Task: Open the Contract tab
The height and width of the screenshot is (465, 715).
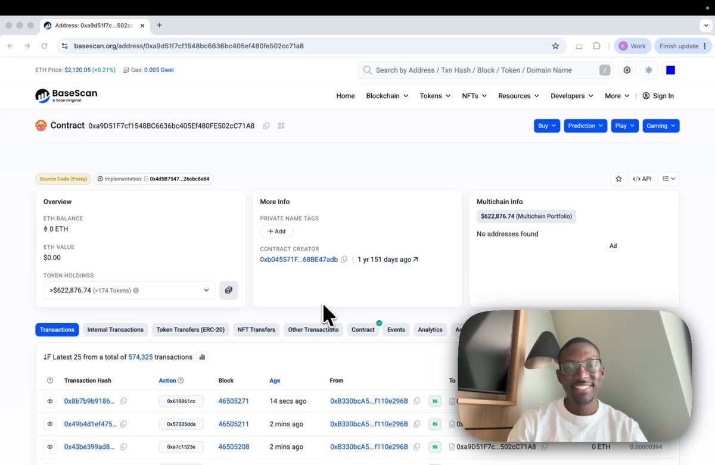Action: coord(363,330)
